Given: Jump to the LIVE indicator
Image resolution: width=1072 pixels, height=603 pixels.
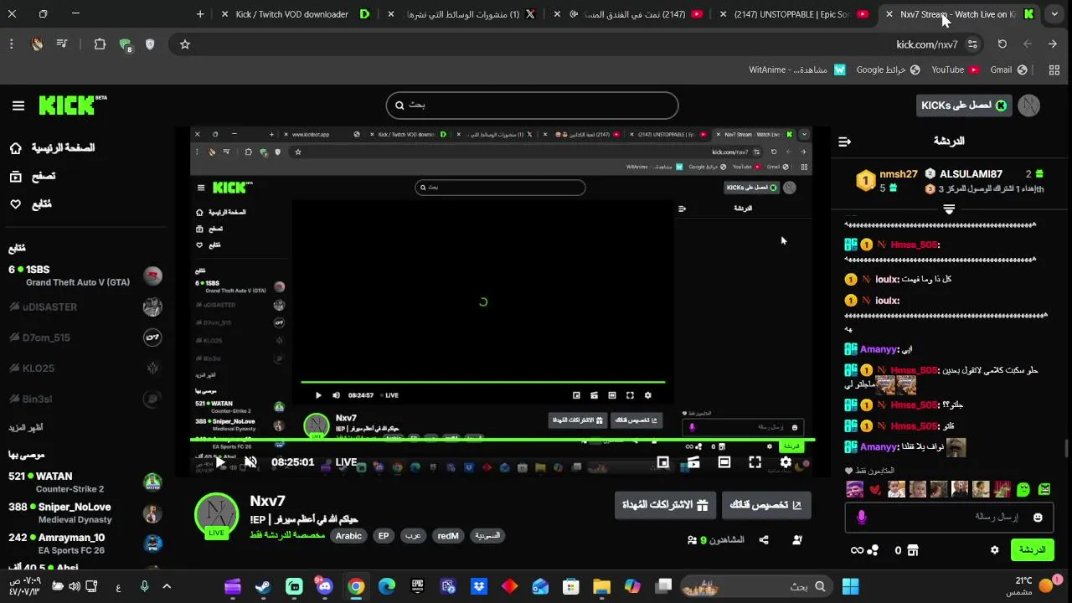Looking at the screenshot, I should pyautogui.click(x=346, y=462).
